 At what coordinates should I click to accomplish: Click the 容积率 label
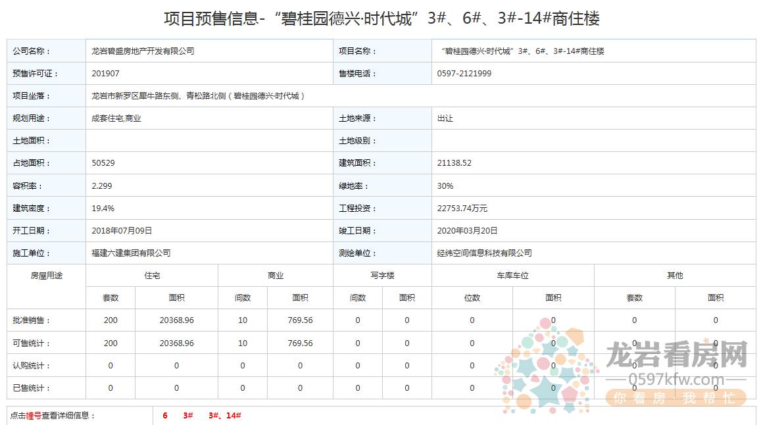coord(27,186)
